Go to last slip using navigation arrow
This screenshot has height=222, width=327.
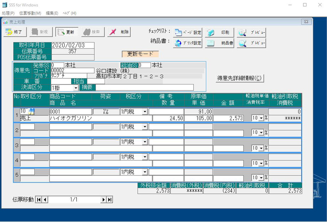point(110,200)
